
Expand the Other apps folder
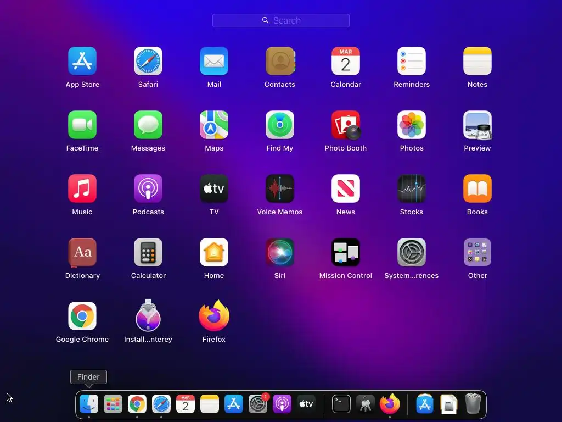pos(477,252)
